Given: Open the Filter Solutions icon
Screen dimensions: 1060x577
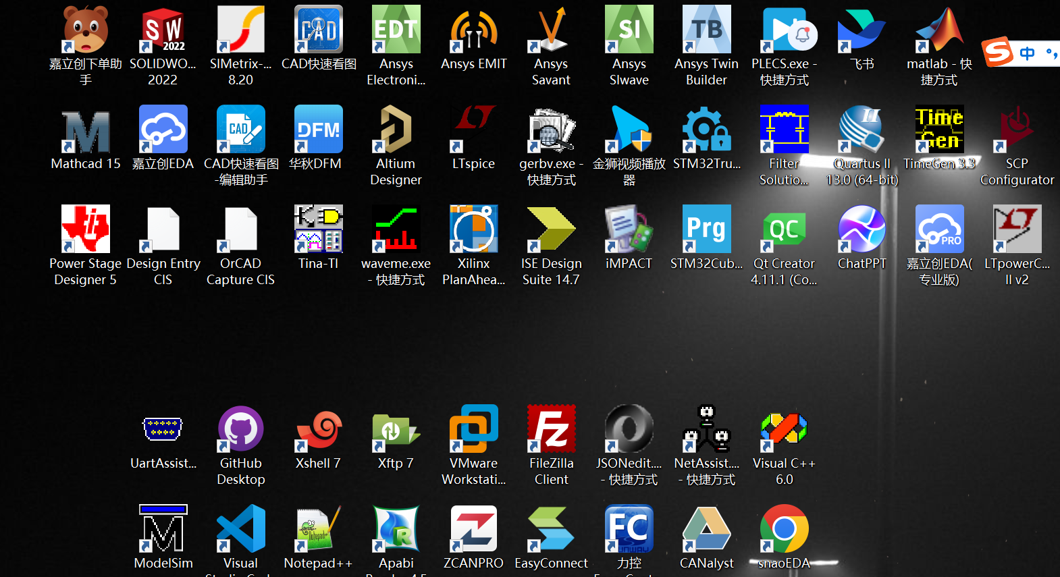Looking at the screenshot, I should pos(784,130).
